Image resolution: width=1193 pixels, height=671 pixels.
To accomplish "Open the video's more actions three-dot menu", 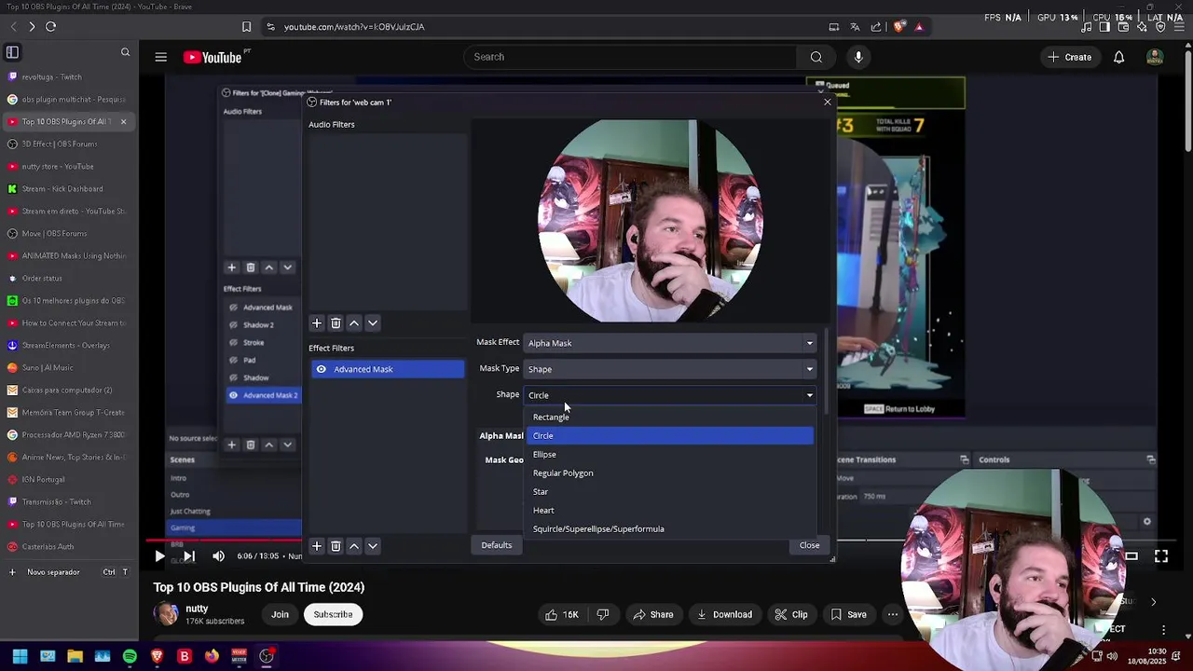I will pos(893,614).
